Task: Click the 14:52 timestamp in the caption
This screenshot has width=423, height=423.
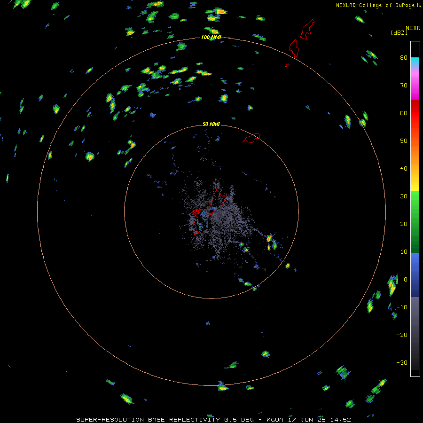Action: tap(340, 420)
